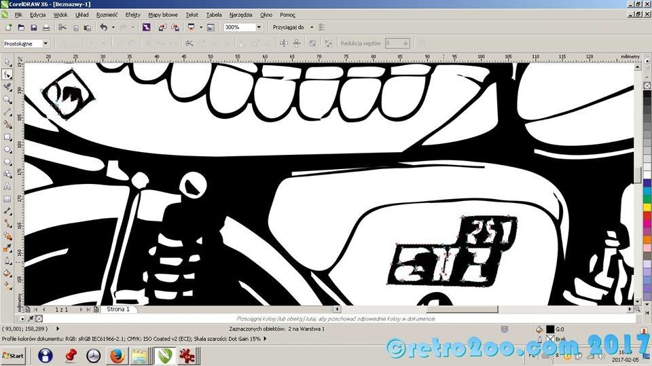Click the Windows Start button

click(x=14, y=355)
